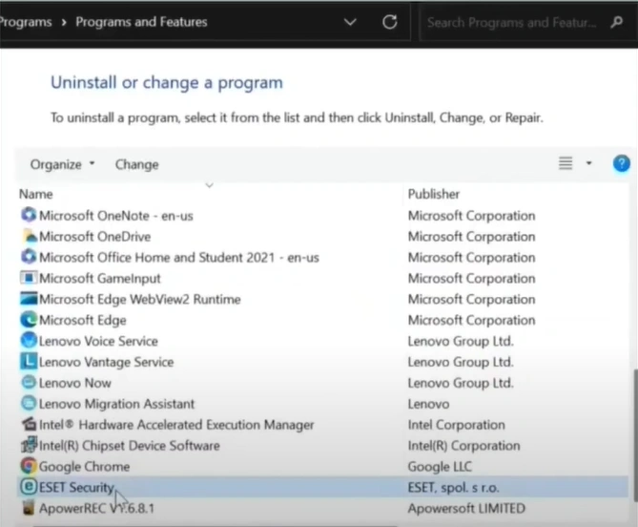
Task: Click the change view list icon
Action: (566, 163)
